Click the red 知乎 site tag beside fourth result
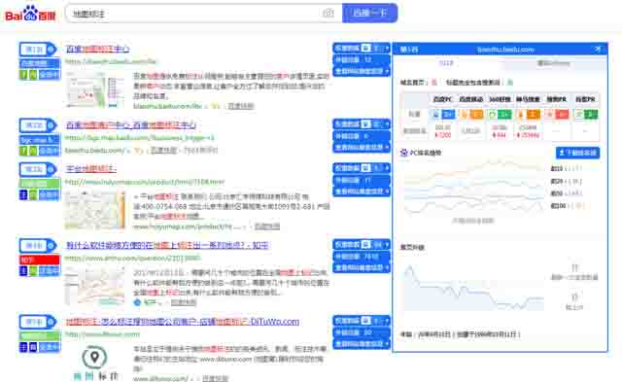 [x=39, y=260]
